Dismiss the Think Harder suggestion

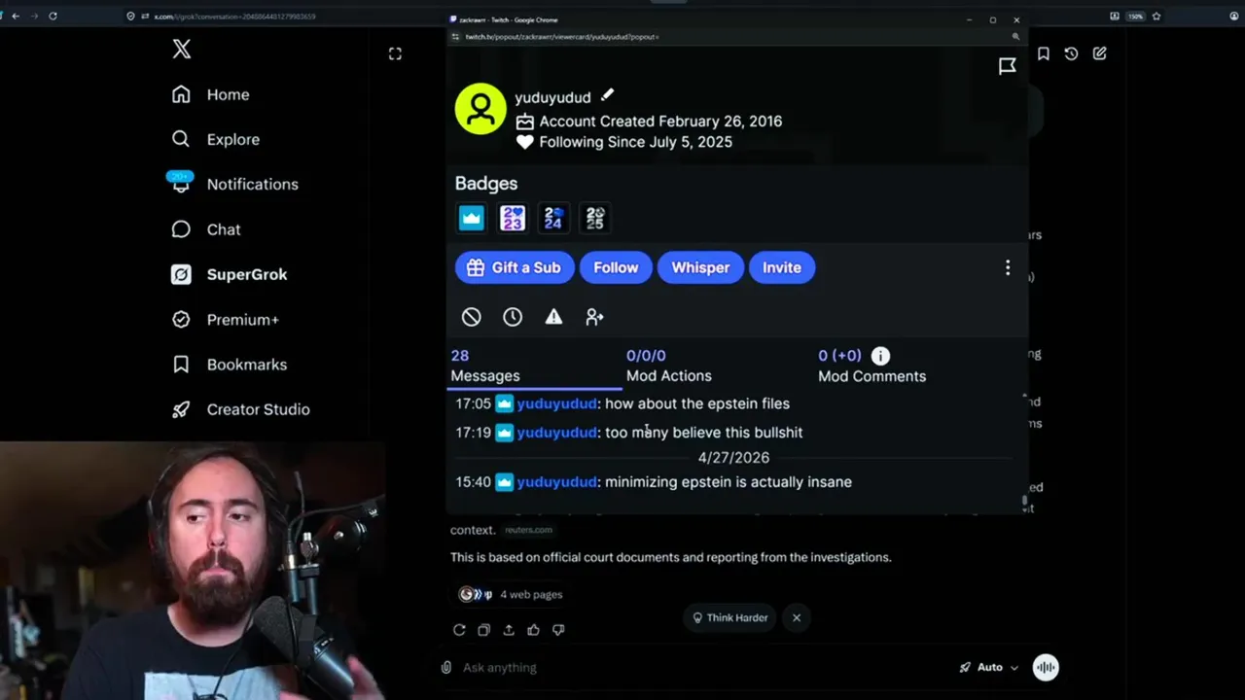797,617
